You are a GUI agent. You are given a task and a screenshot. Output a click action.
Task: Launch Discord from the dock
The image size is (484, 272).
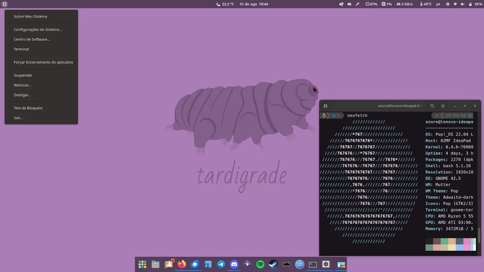coord(234,264)
